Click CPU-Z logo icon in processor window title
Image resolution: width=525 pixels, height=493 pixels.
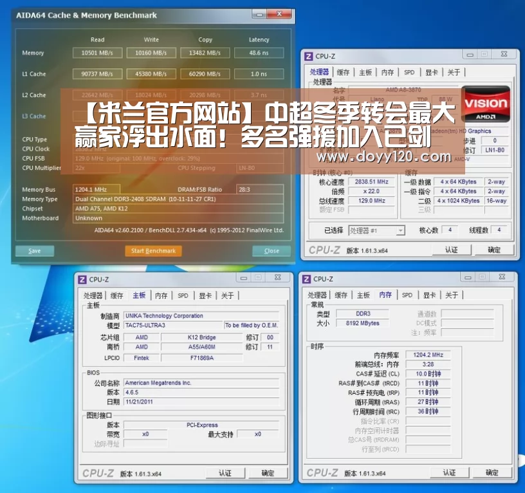point(308,56)
